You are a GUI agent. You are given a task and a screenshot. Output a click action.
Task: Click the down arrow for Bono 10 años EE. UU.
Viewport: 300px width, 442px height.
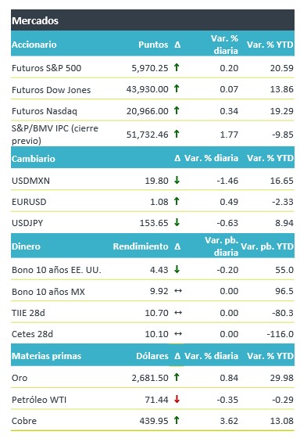pos(177,269)
